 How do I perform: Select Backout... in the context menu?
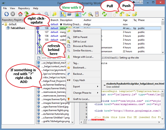[83, 74]
